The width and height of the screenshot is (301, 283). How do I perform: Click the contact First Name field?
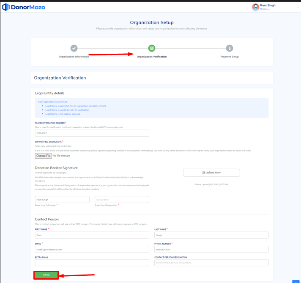(x=92, y=235)
